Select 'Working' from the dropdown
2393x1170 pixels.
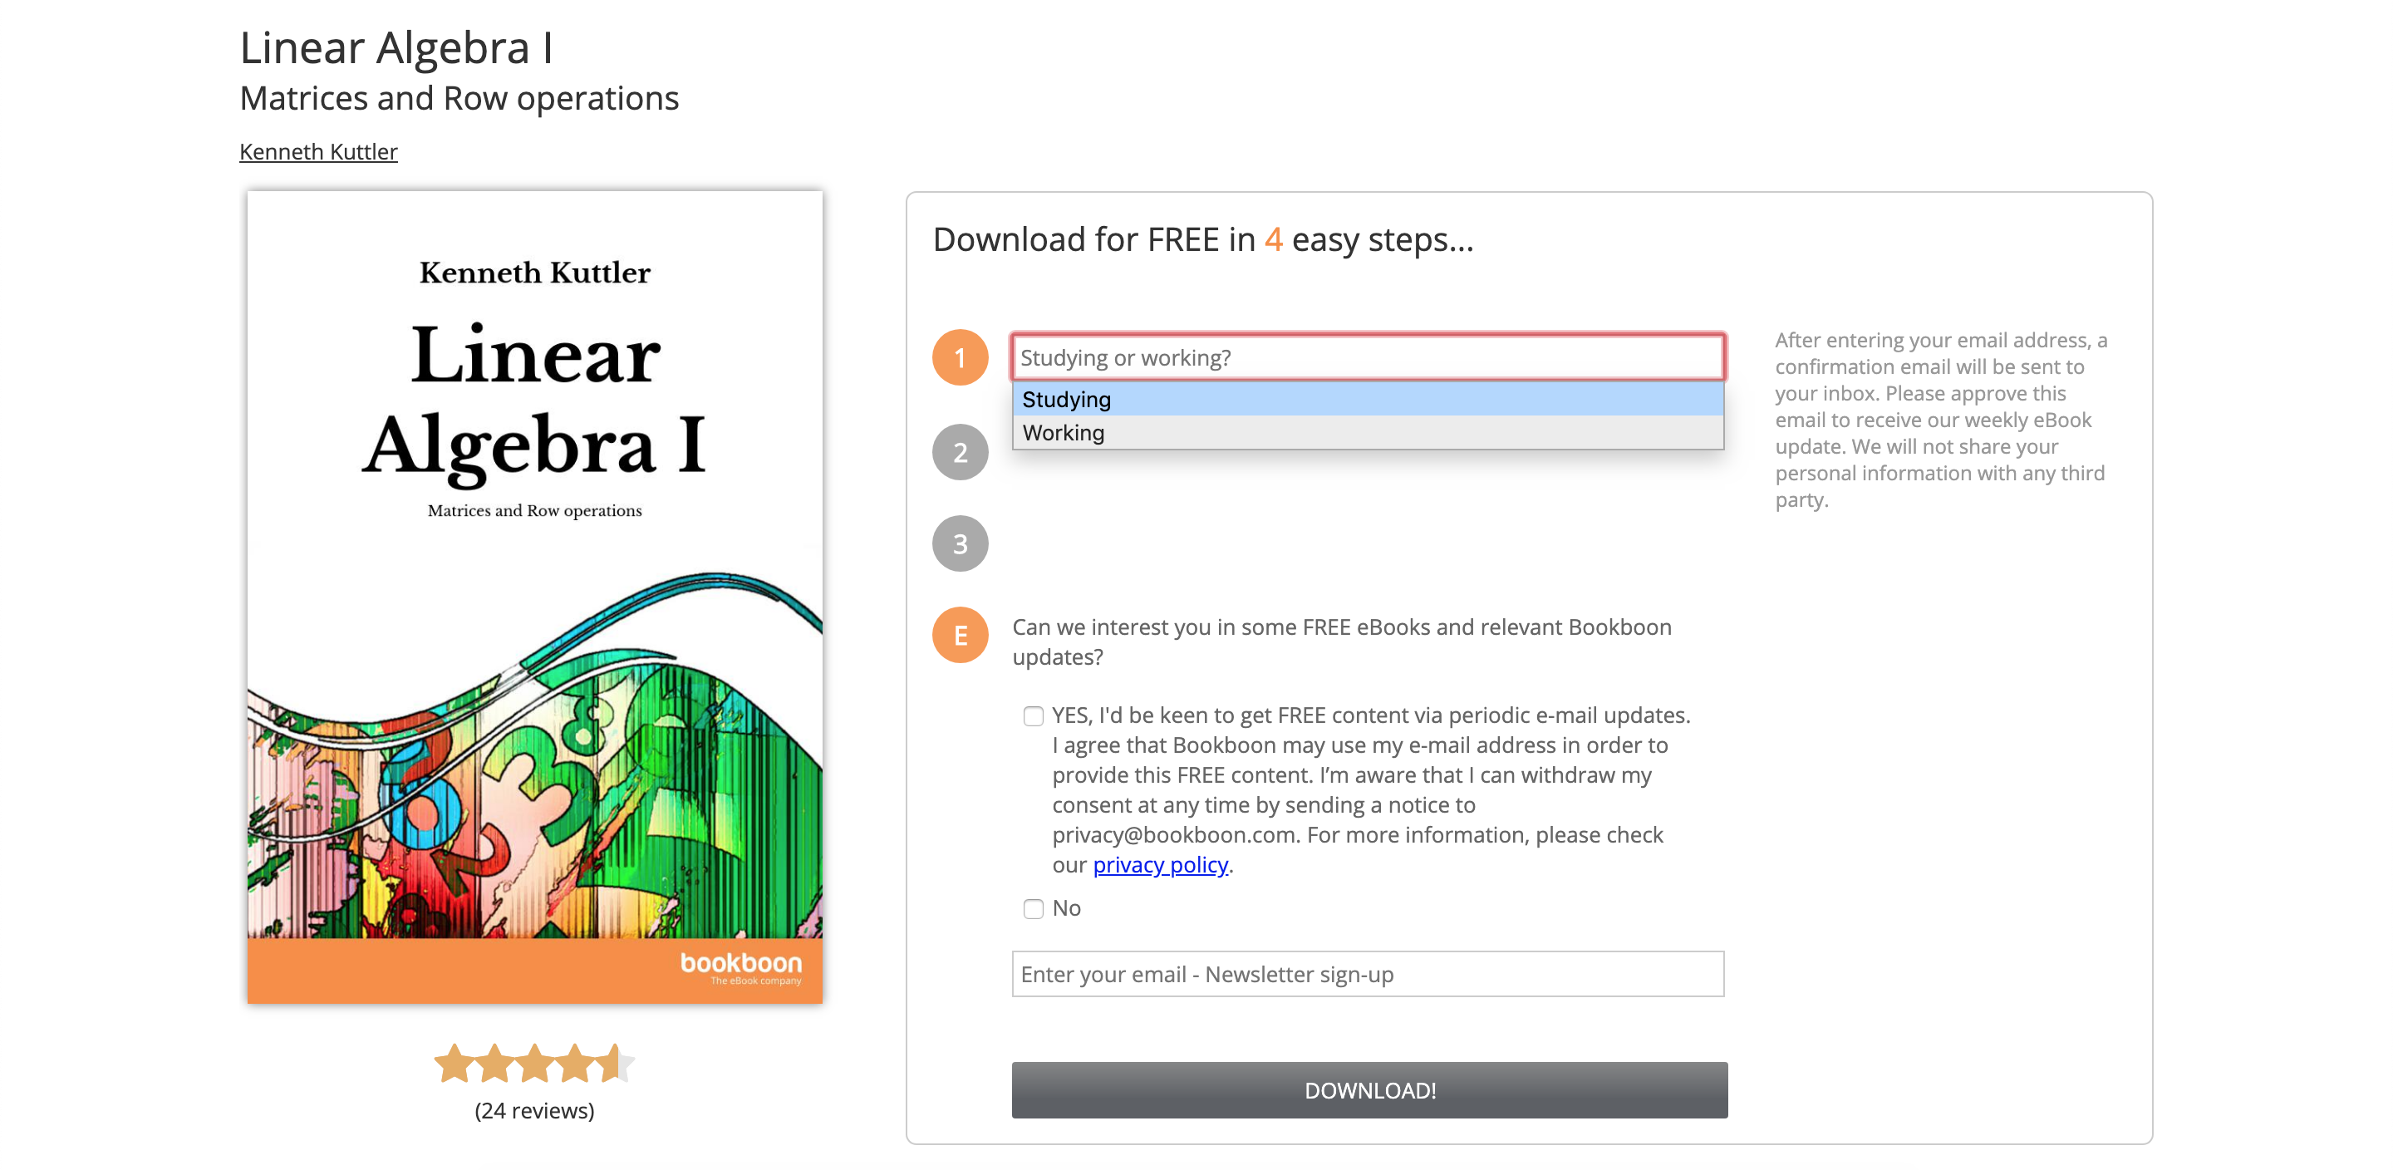pos(1369,432)
